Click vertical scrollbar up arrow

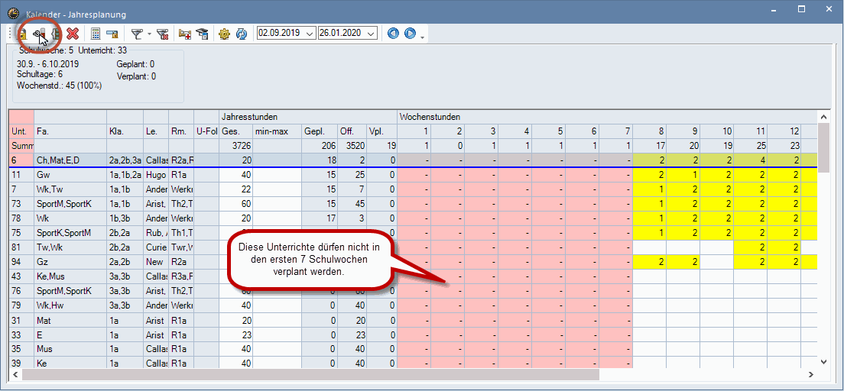[x=823, y=116]
